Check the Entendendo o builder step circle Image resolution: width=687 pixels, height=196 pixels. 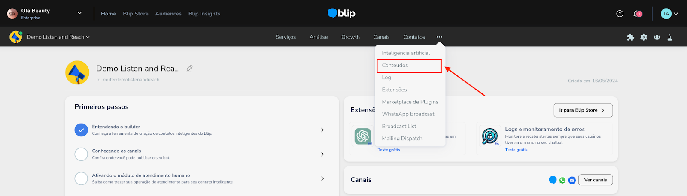click(x=81, y=130)
